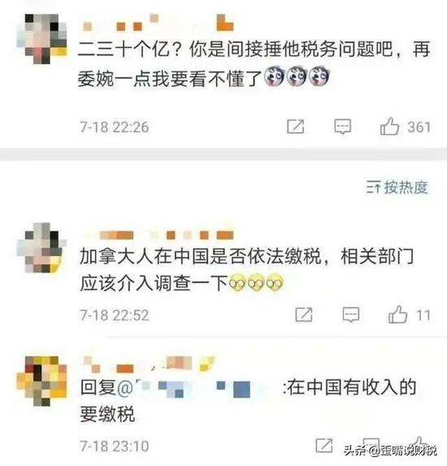
Task: Like the comment with 11 likes
Action: pyautogui.click(x=397, y=315)
